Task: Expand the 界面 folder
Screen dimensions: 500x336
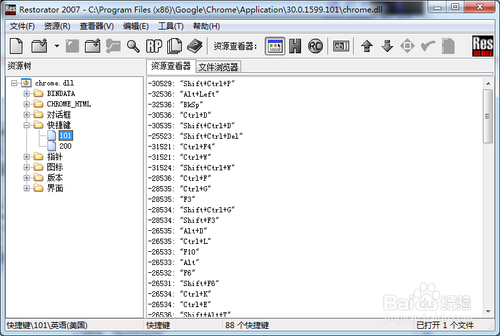Action: [x=26, y=188]
